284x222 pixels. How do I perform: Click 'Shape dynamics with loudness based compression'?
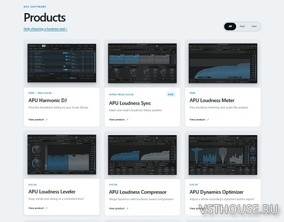coord(141,199)
